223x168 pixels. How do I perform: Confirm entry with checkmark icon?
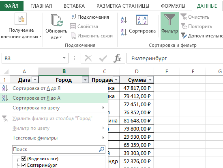click(x=103, y=58)
